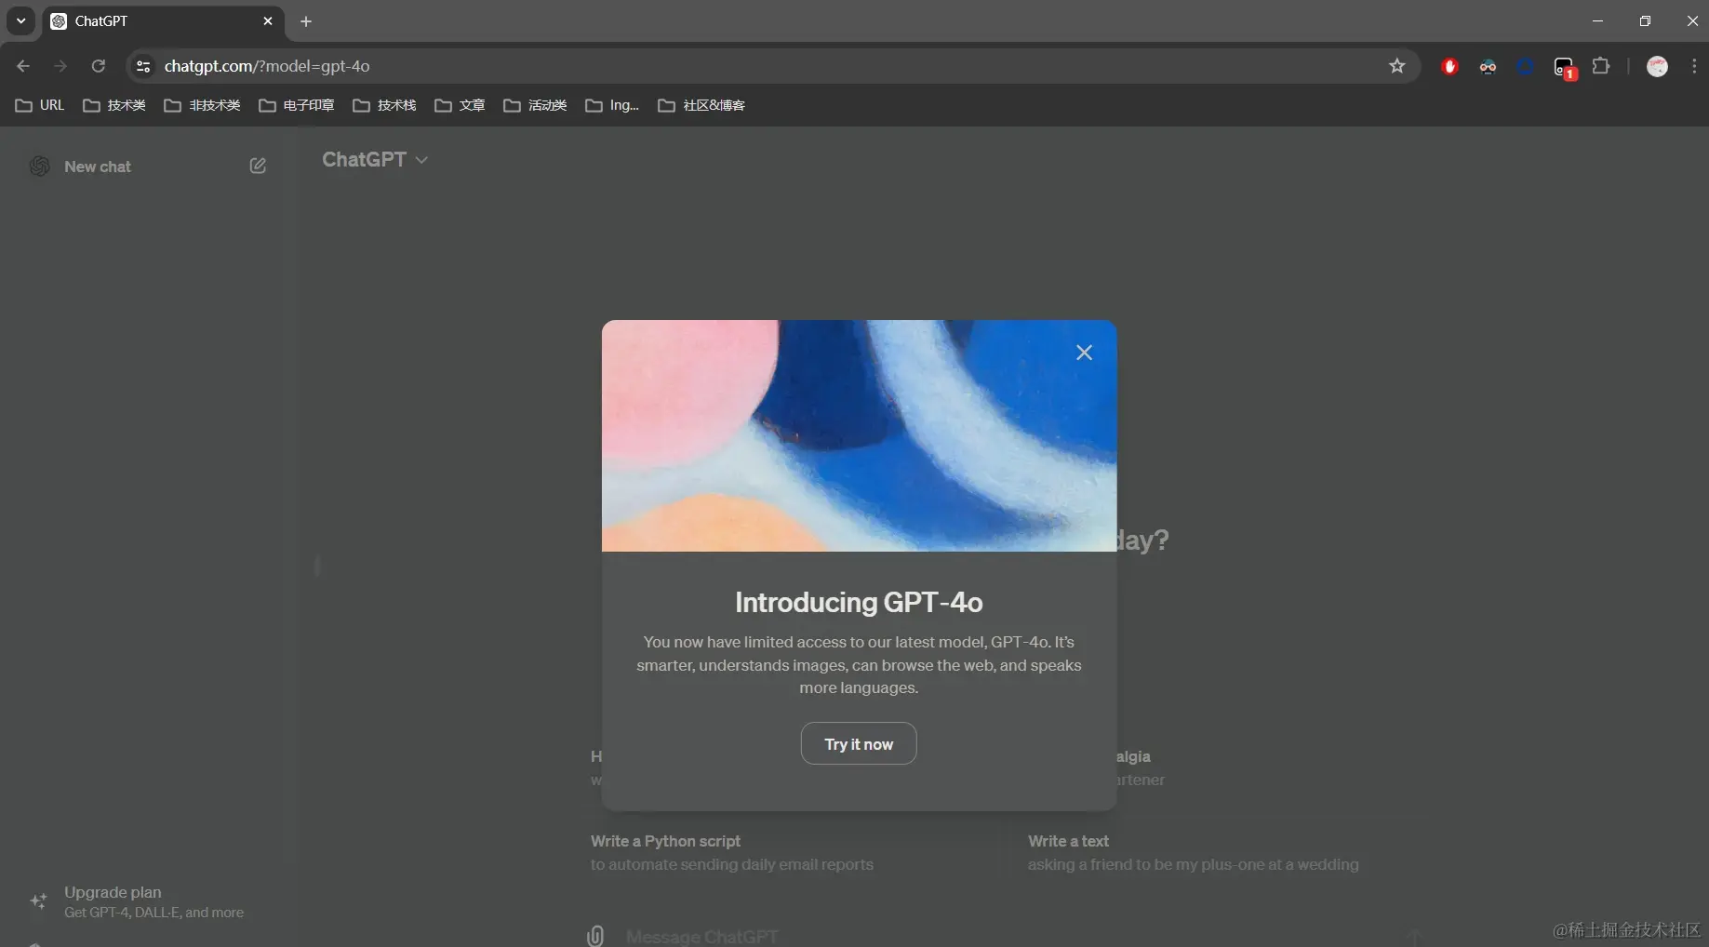This screenshot has height=947, width=1709.
Task: Click the ChatGPT logo in sidebar
Action: click(39, 166)
